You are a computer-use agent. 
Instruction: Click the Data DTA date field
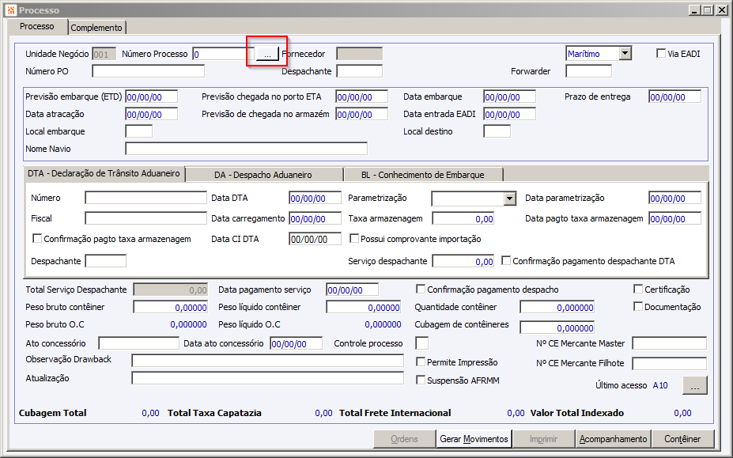315,198
